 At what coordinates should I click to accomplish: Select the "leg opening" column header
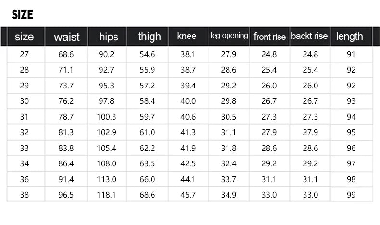pyautogui.click(x=229, y=36)
